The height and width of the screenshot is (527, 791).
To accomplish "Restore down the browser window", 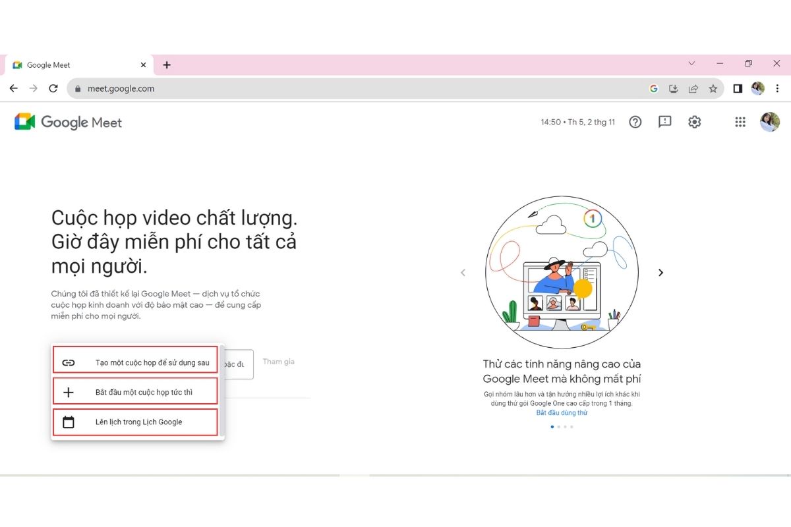I will pos(748,64).
